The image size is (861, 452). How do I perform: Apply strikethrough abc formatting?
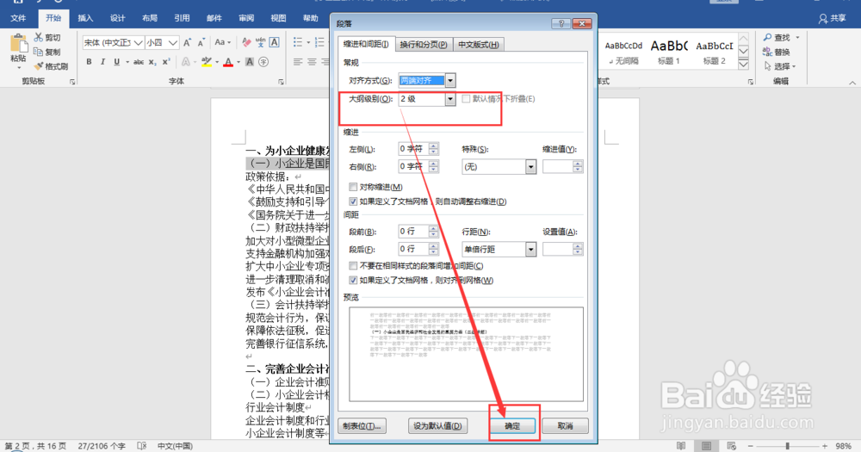pyautogui.click(x=139, y=62)
